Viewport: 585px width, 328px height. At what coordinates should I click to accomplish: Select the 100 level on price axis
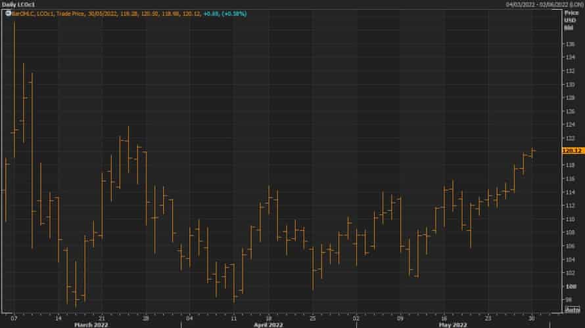pos(569,286)
